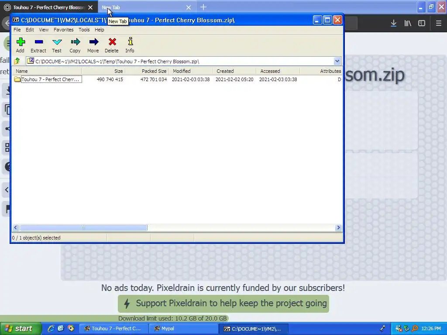
Task: Close the New Tab browser tab
Action: (189, 7)
